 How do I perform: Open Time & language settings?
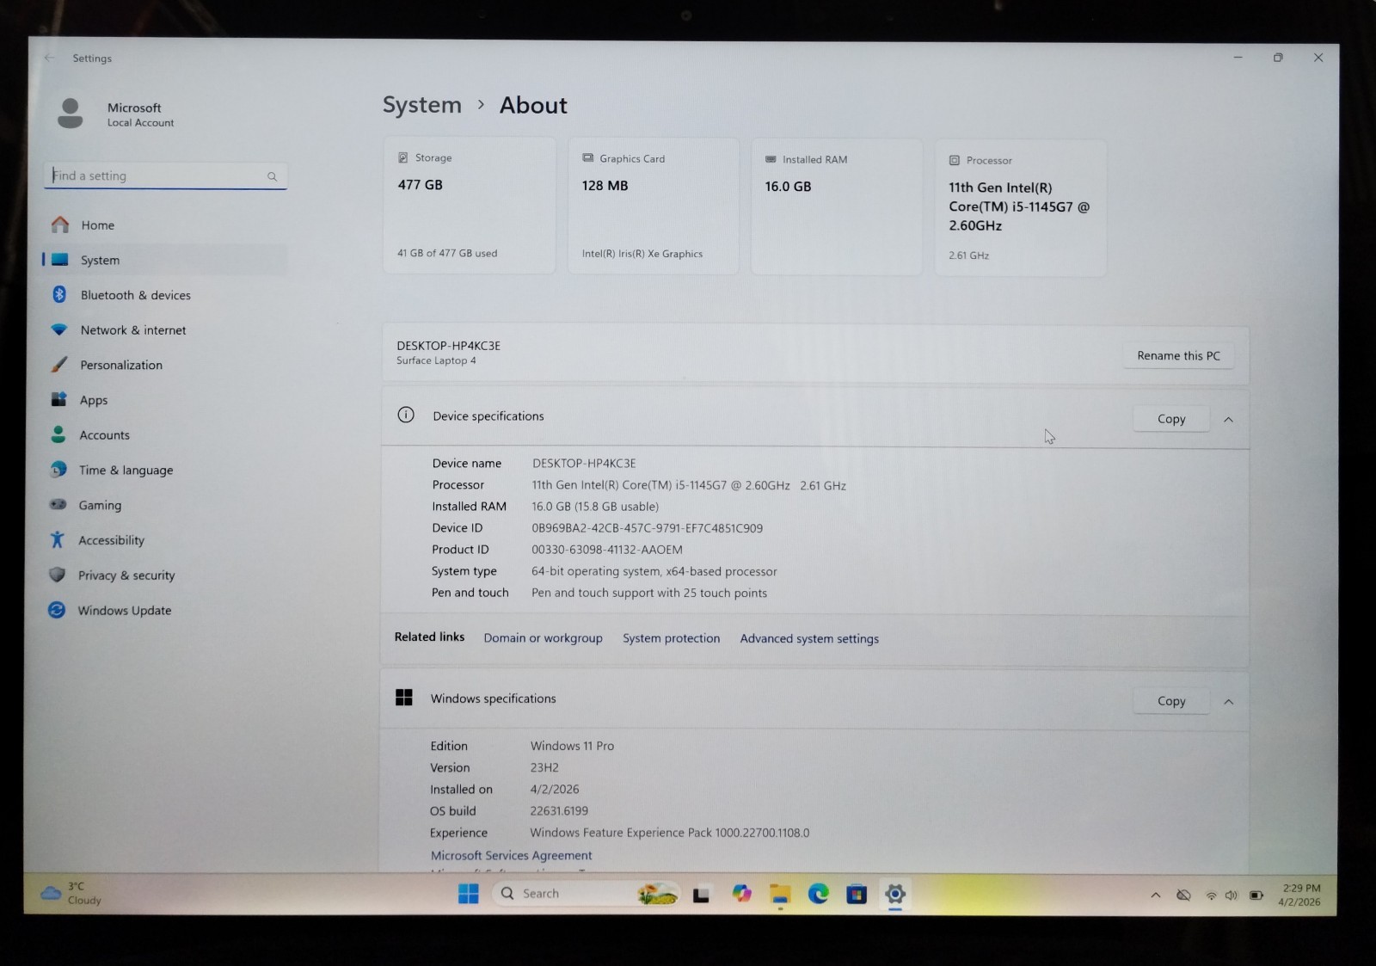165,470
